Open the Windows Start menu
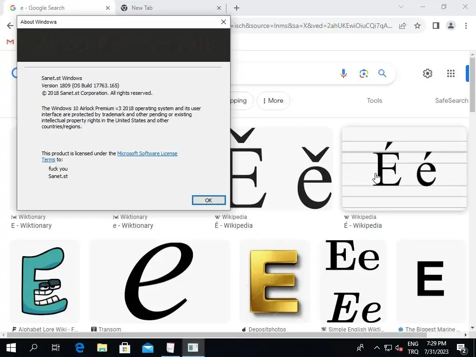Image resolution: width=476 pixels, height=357 pixels. tap(11, 348)
